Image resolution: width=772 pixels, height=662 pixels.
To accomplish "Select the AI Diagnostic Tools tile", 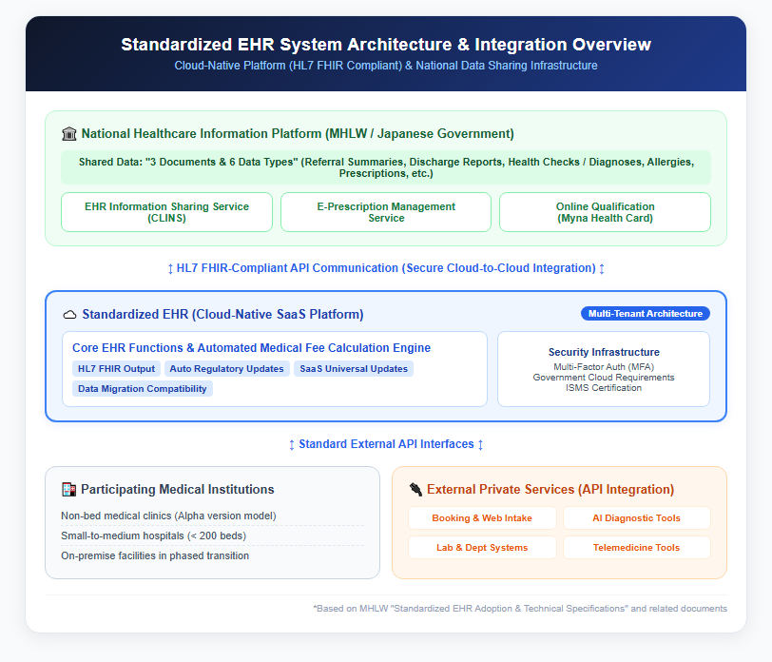I will 637,518.
